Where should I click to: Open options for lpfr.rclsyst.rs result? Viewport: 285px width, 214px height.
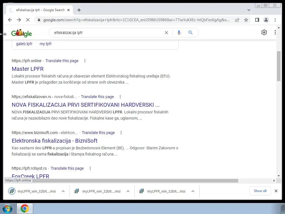pyautogui.click(x=90, y=168)
